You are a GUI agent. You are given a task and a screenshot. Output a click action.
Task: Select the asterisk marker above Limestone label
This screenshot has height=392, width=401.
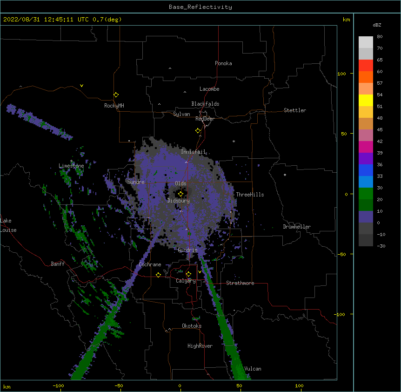pyautogui.click(x=72, y=161)
